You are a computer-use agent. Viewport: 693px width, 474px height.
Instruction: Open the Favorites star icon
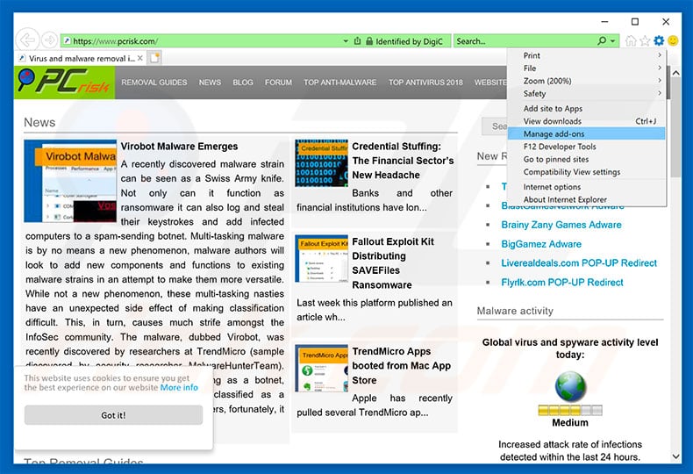point(645,40)
